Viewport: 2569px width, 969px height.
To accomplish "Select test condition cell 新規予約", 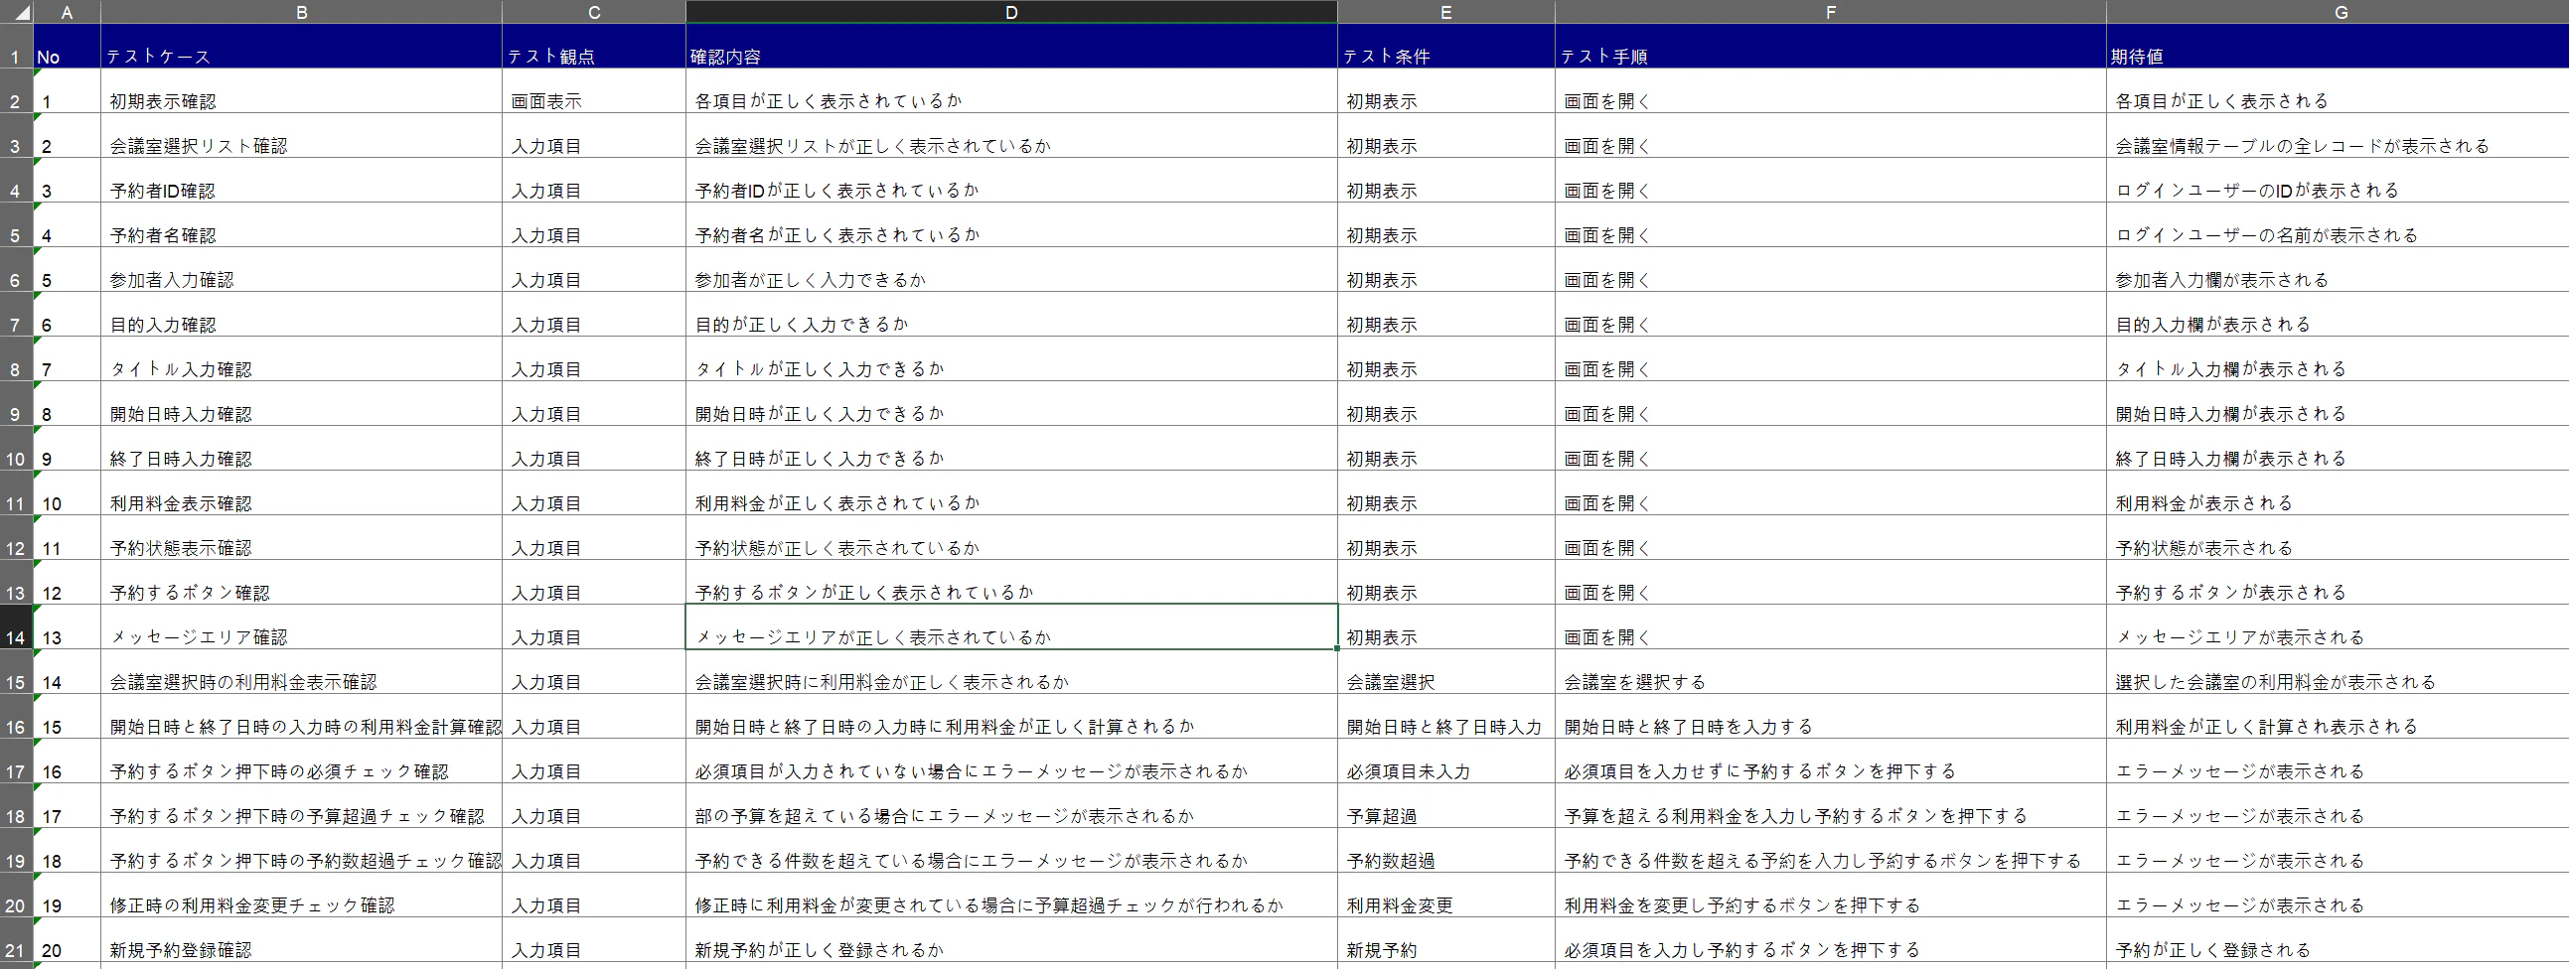I will tap(1446, 940).
